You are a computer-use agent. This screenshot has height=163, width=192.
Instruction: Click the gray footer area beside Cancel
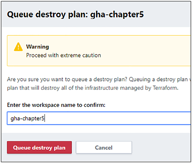161,147
